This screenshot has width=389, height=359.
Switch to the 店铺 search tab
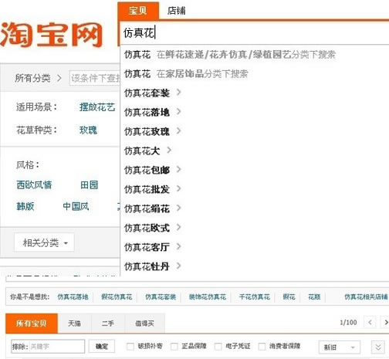[177, 11]
